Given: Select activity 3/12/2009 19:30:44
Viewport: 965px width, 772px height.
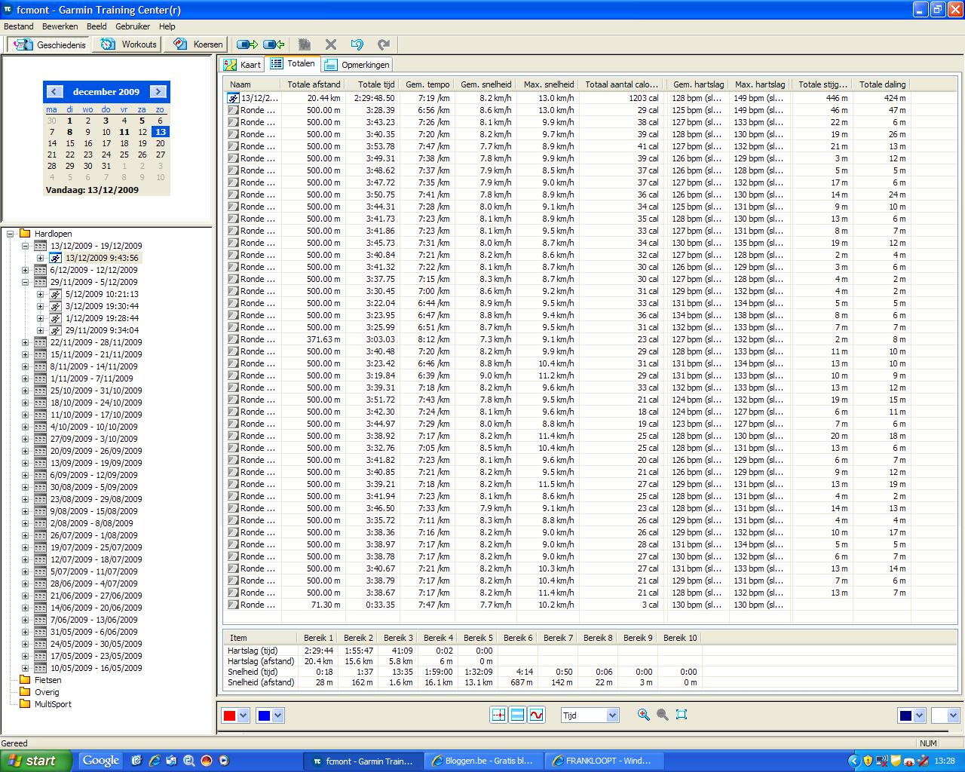Looking at the screenshot, I should click(102, 306).
